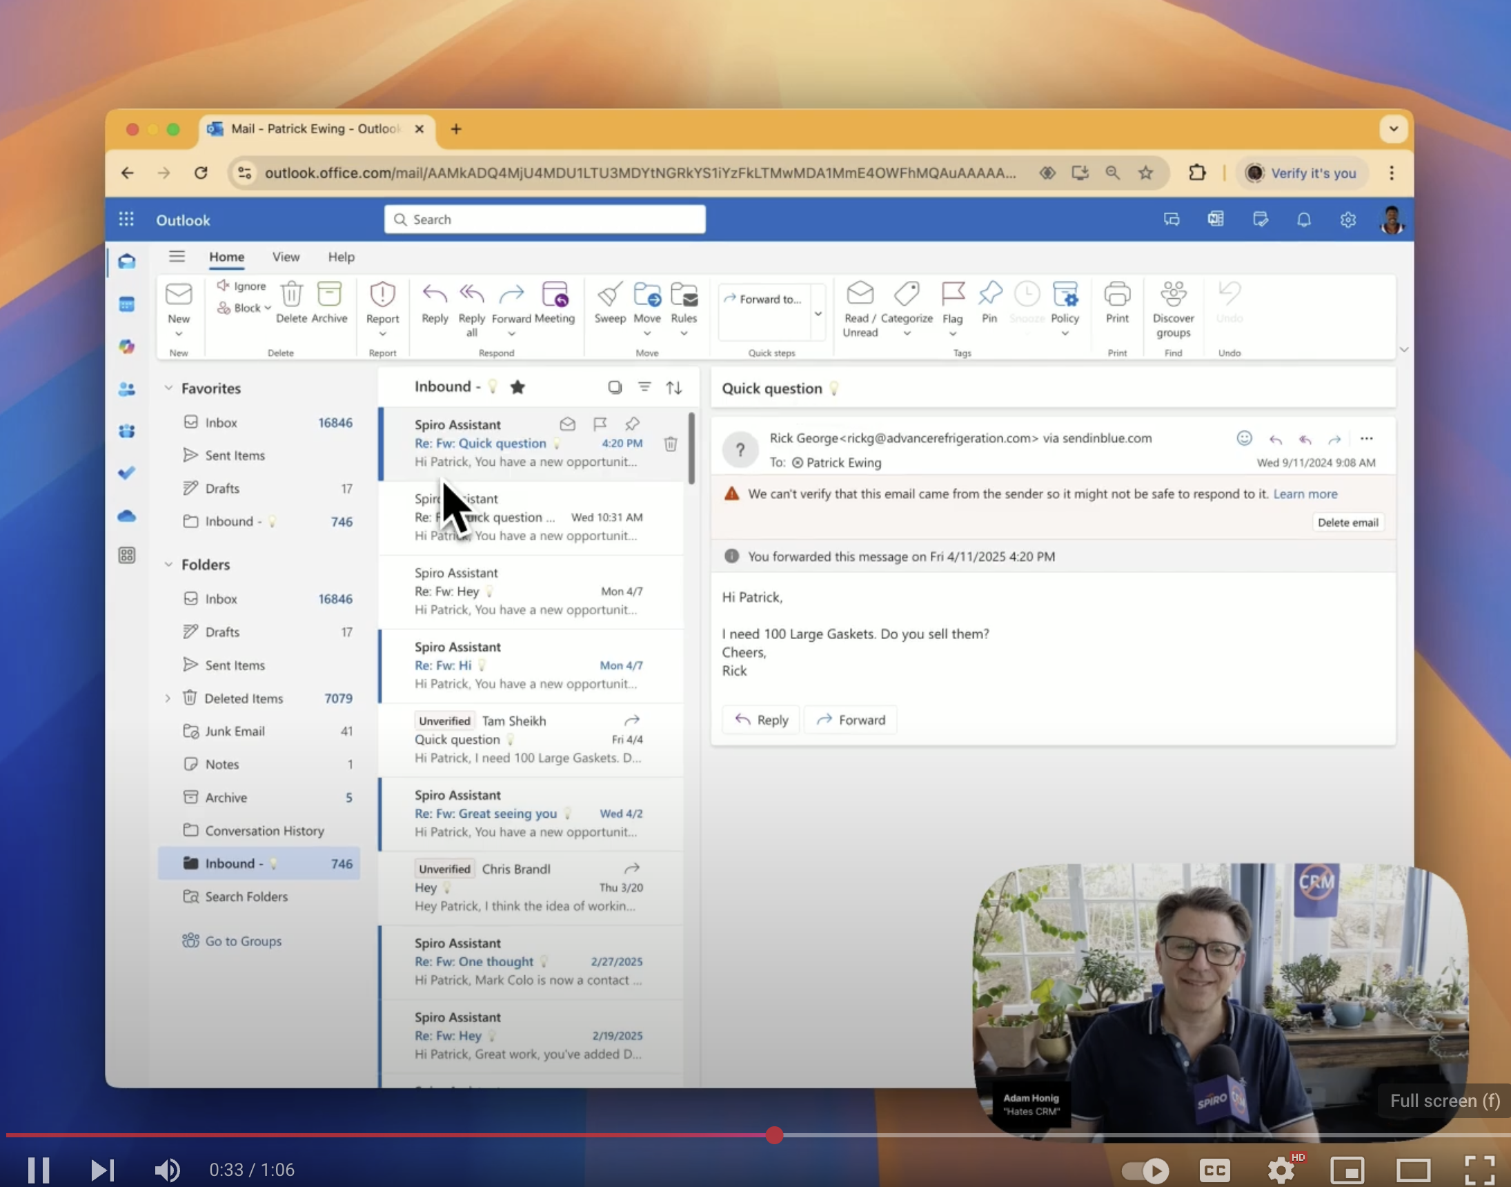This screenshot has width=1511, height=1187.
Task: Click Verify it's you profile button
Action: pyautogui.click(x=1301, y=173)
